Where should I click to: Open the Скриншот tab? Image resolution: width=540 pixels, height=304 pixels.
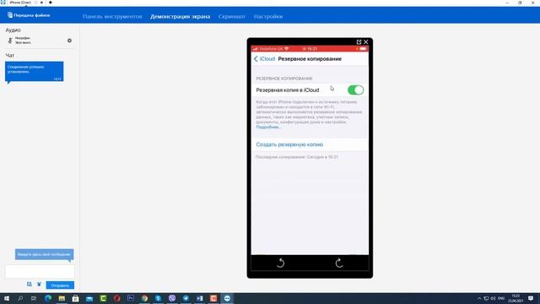click(x=232, y=16)
